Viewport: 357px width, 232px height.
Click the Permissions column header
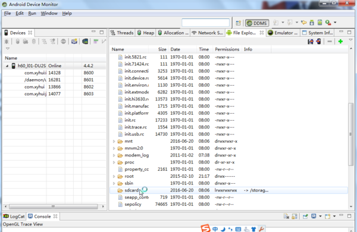tap(227, 49)
